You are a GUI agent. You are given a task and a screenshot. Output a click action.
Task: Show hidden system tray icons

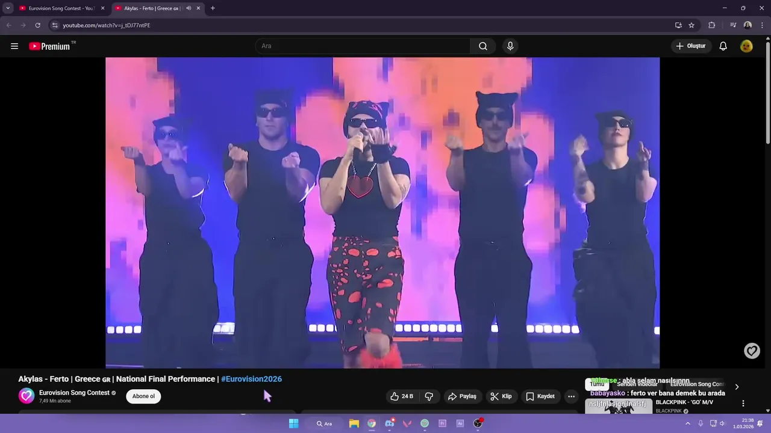pos(688,423)
